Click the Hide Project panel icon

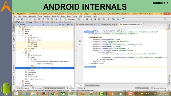[72, 25]
